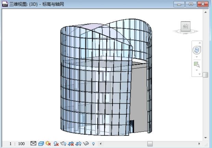Expand the zoom options dropdown arrow
The width and height of the screenshot is (212, 148).
(x=197, y=70)
